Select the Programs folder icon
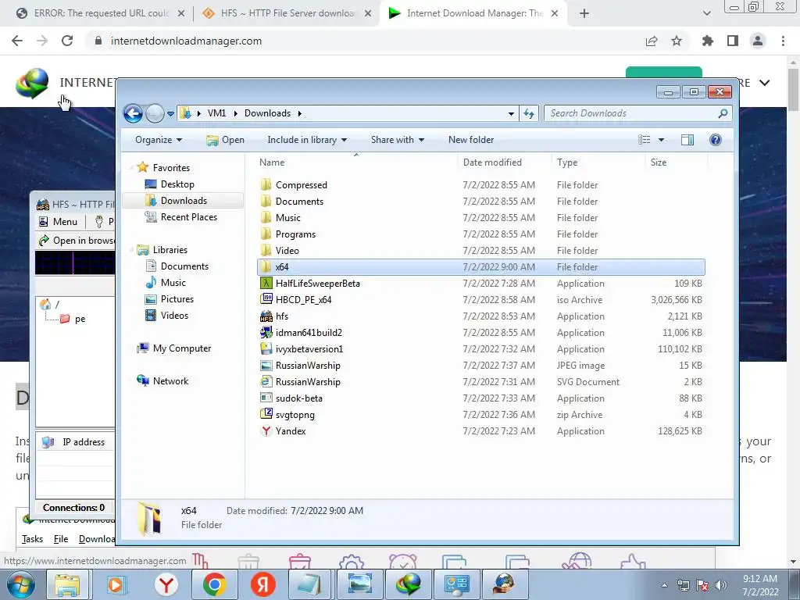The image size is (800, 600). (266, 234)
